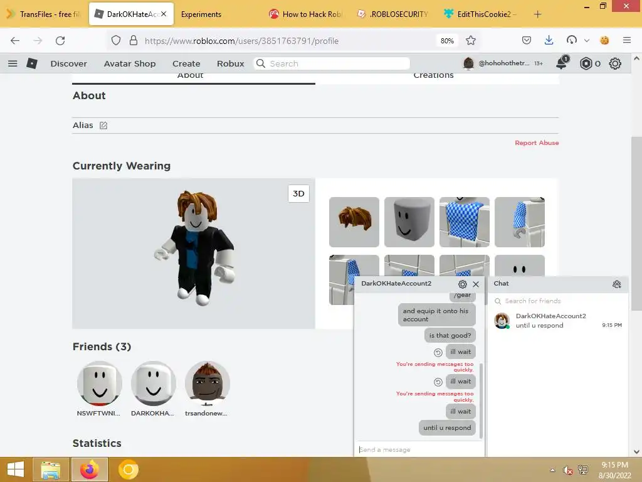Bookmark this page with the star
This screenshot has width=642, height=482.
click(471, 40)
